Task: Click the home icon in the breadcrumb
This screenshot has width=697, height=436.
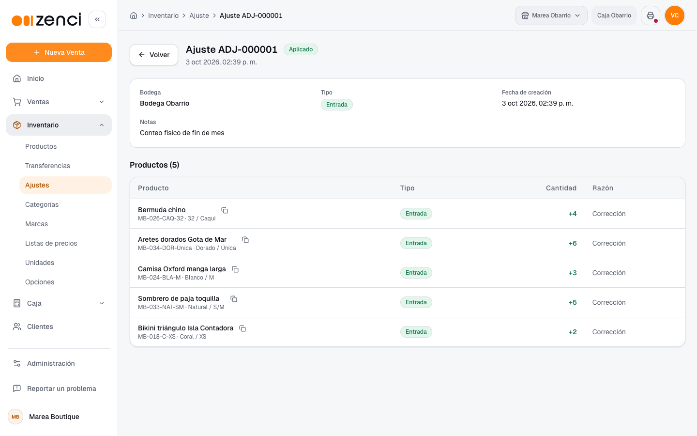Action: click(x=134, y=16)
